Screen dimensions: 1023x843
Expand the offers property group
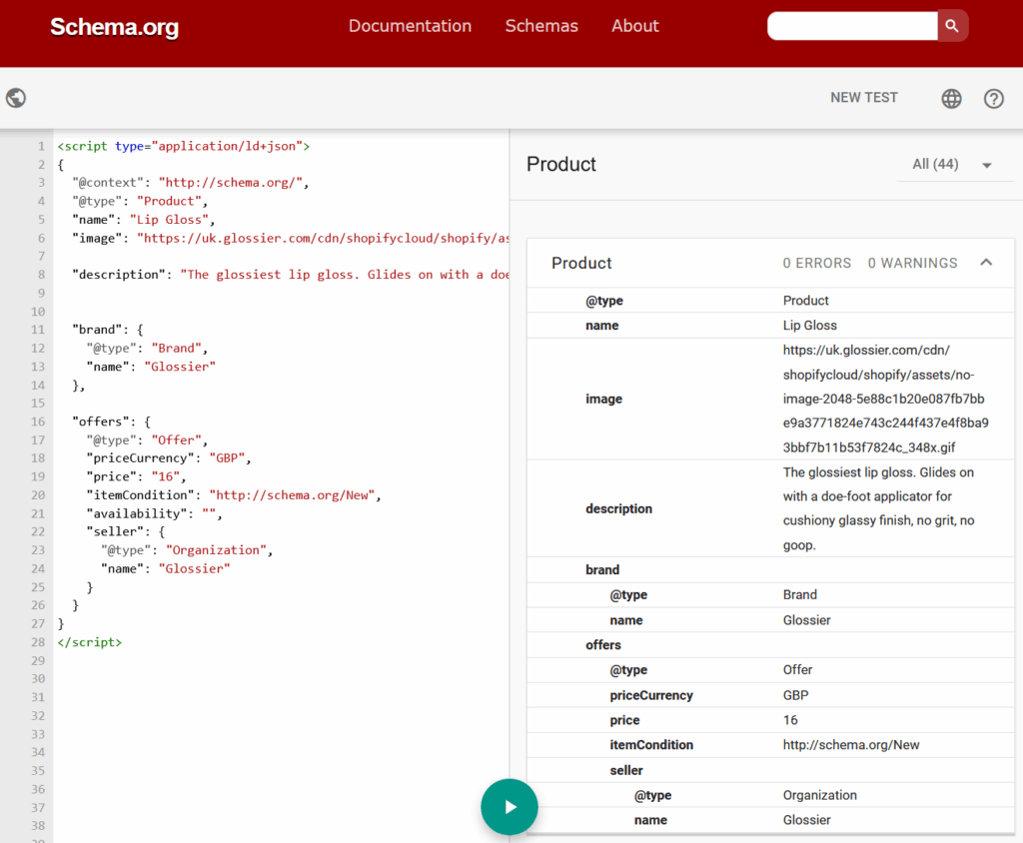603,644
